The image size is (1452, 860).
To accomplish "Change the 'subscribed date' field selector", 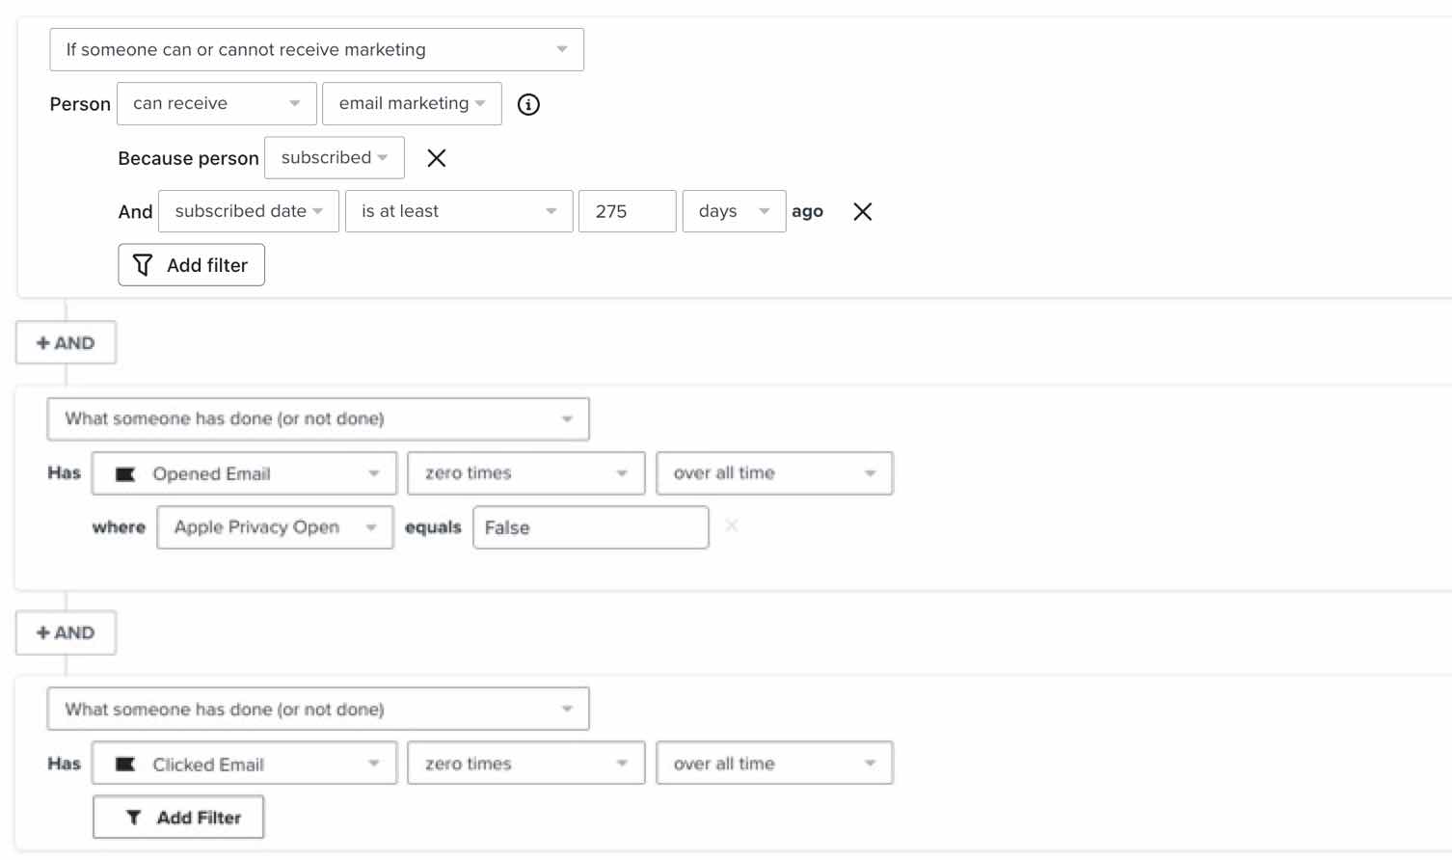I will [249, 212].
